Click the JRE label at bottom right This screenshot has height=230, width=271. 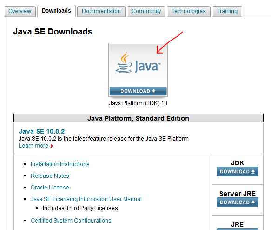pos(237,224)
